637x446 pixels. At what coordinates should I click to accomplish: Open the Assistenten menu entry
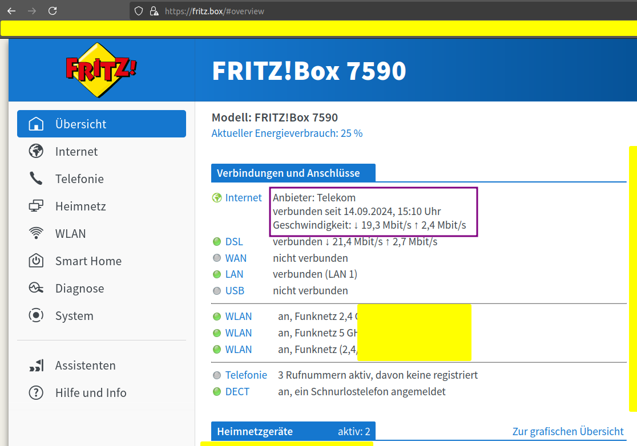(x=102, y=365)
